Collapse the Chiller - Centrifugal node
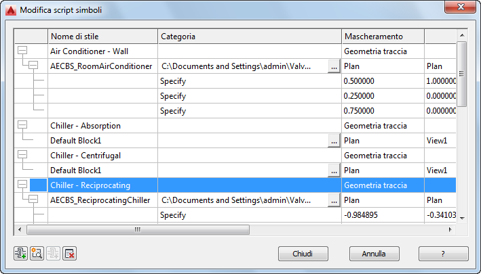The image size is (481, 274). click(22, 156)
